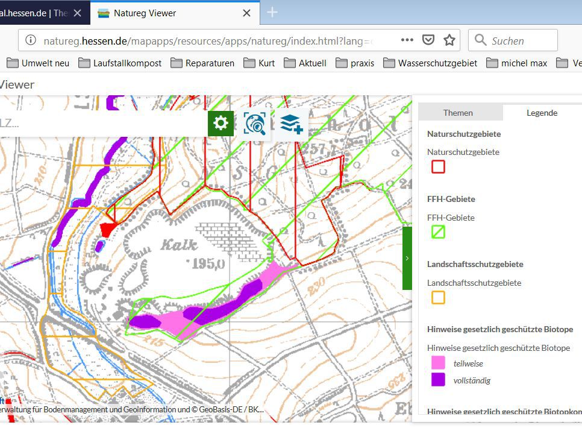Open the Wasserschutzgebiet bookmark folder
582x428 pixels.
(x=430, y=63)
